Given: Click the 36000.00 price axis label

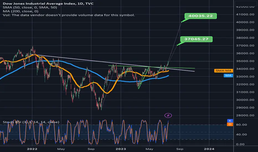Looking at the screenshot, I should pos(245,53).
